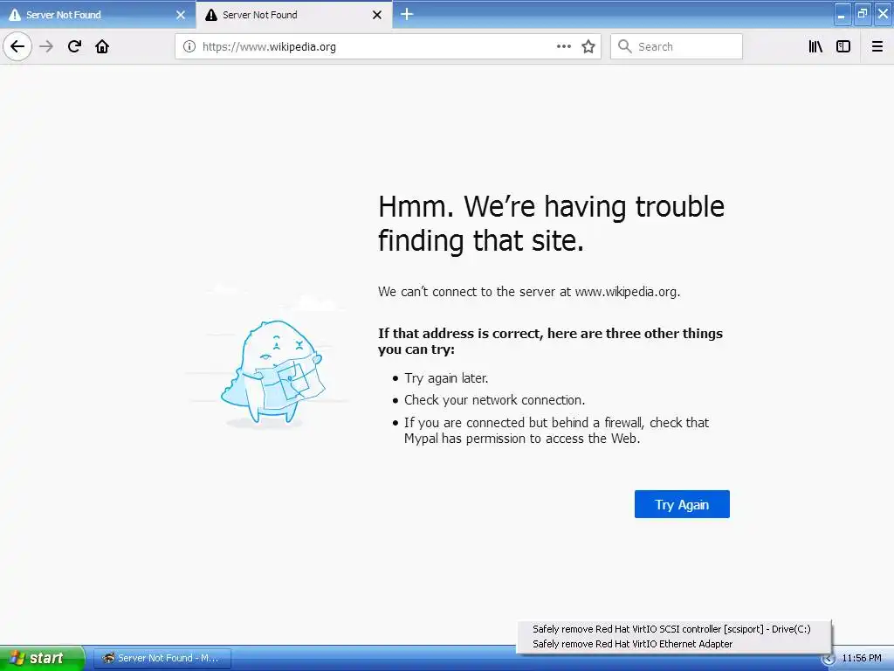Expand hidden system tray icons
The image size is (894, 671).
click(828, 659)
